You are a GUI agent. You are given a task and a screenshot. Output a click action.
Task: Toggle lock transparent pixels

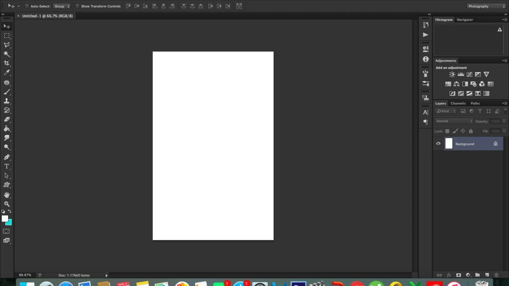(447, 131)
